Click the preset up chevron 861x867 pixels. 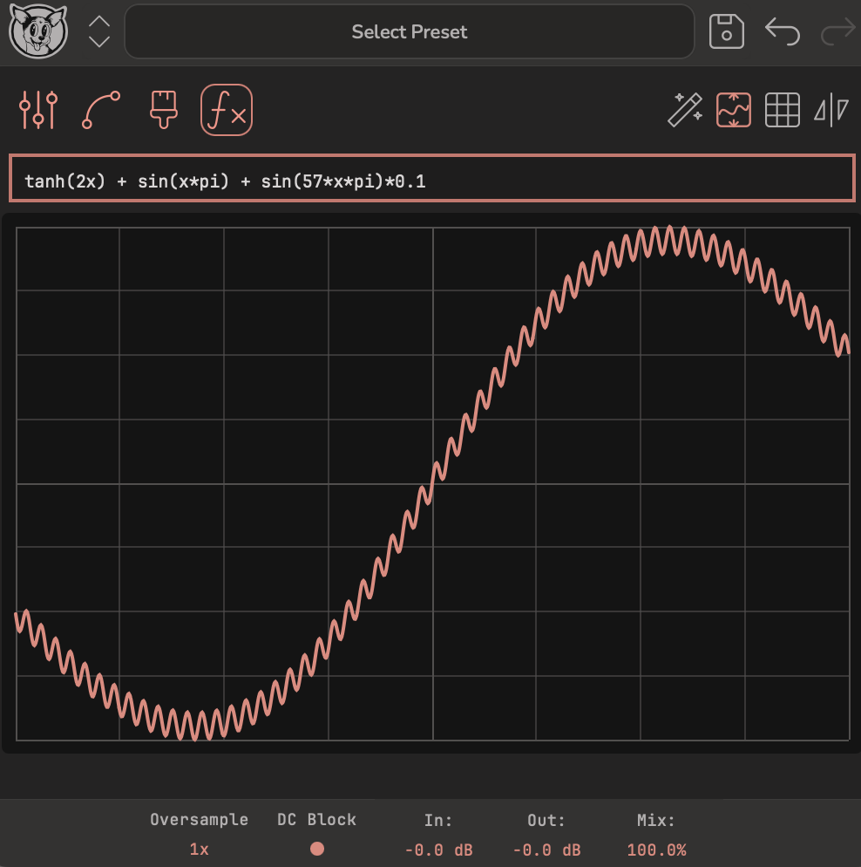click(98, 23)
